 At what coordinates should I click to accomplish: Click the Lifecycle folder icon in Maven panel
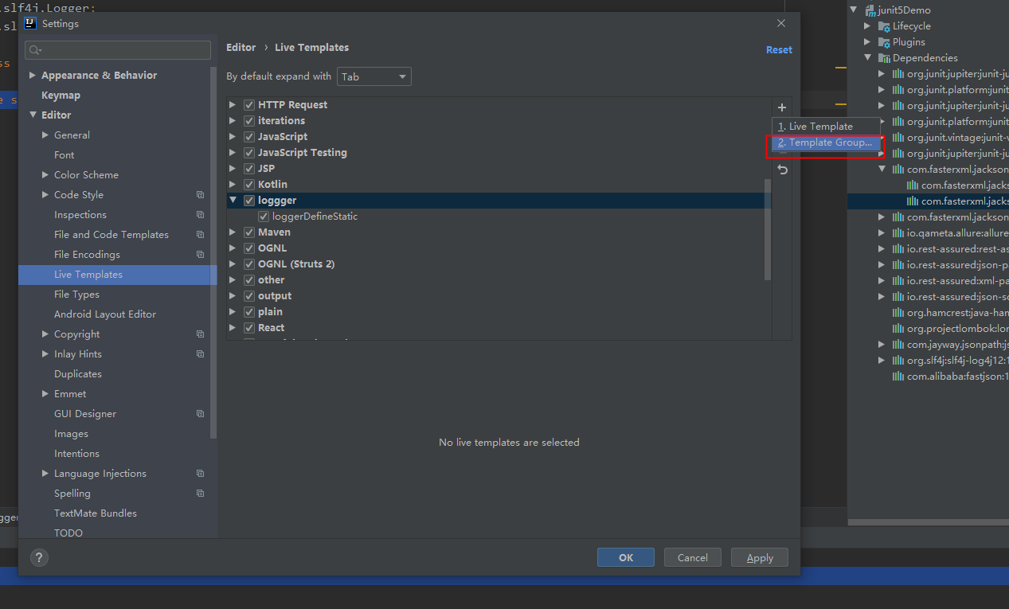point(884,26)
